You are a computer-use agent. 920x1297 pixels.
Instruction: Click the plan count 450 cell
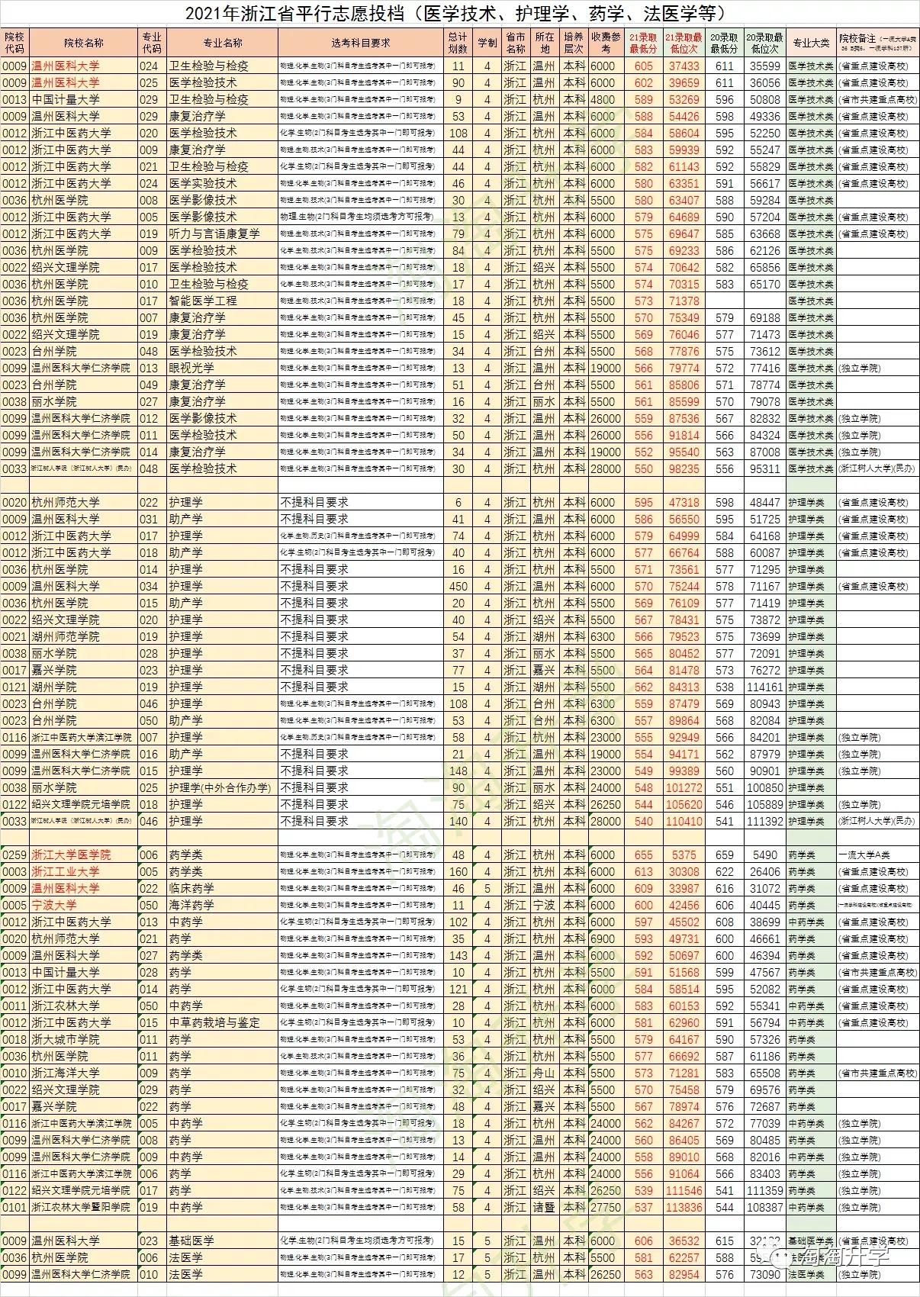point(458,586)
